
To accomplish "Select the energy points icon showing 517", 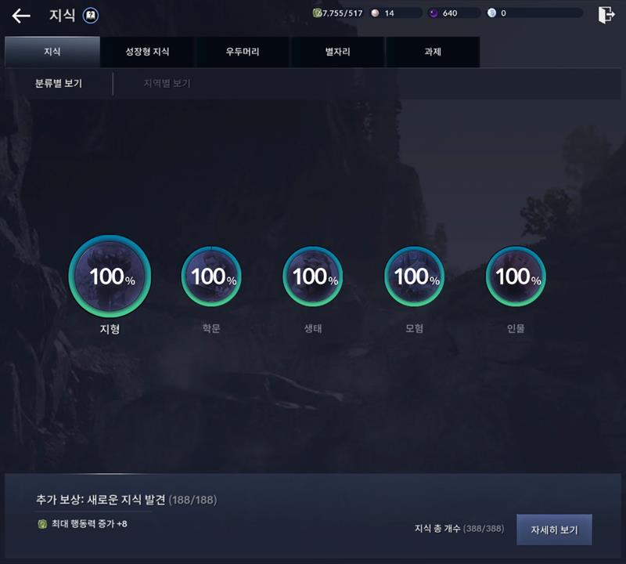I will pyautogui.click(x=317, y=13).
